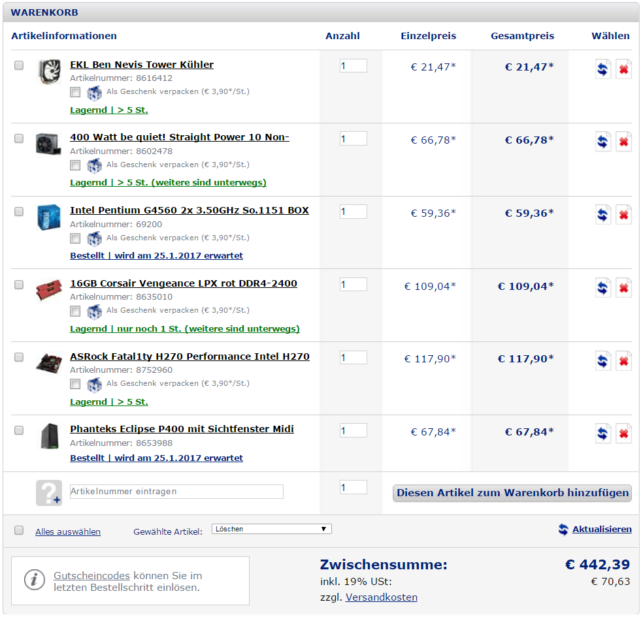Delete Intel Pentium G4560 using red X
Viewport: 643px width, 617px height.
tap(623, 215)
